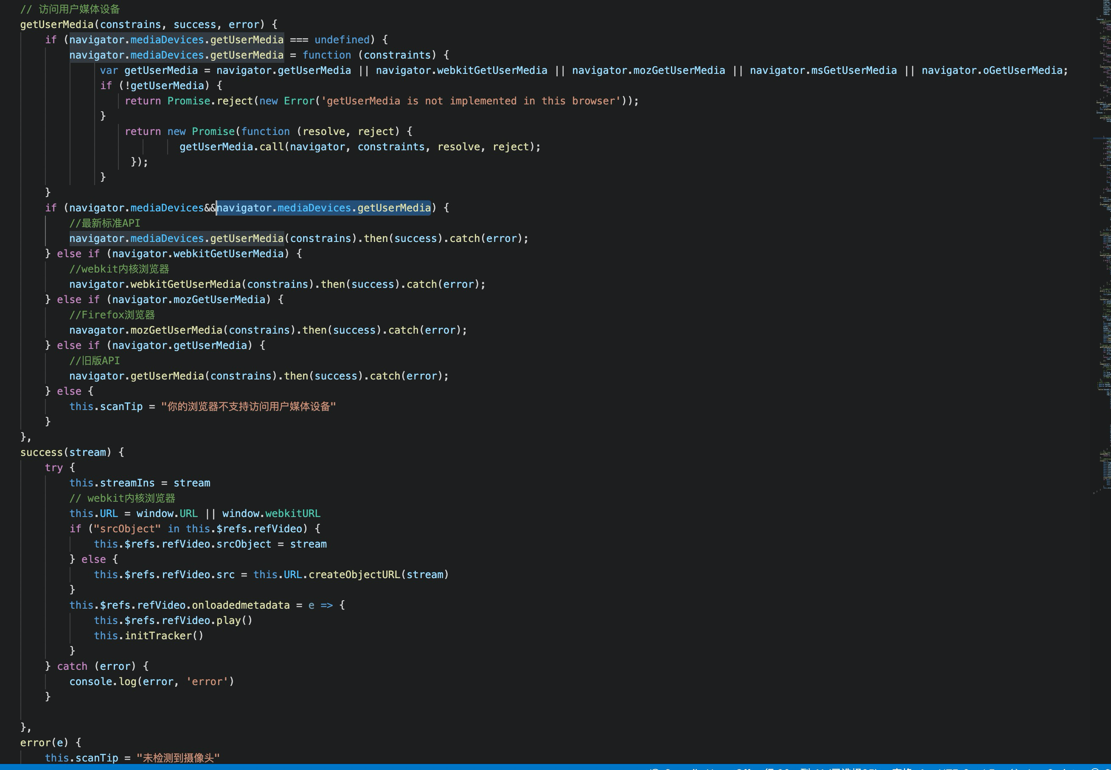Click the '//Firefox浏览器' comment line

pyautogui.click(x=112, y=315)
